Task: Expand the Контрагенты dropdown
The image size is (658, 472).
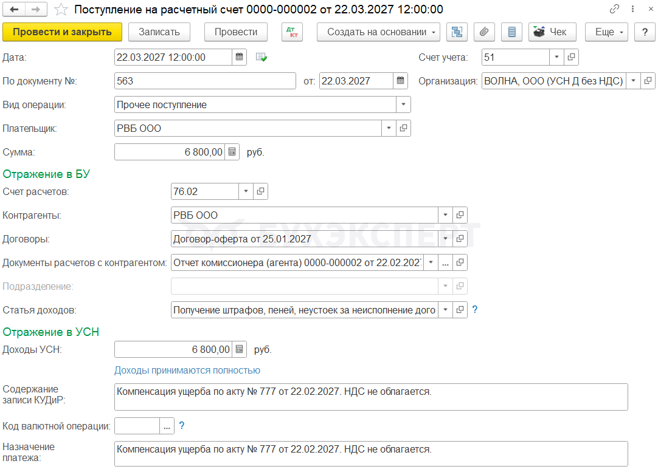Action: pyautogui.click(x=445, y=215)
